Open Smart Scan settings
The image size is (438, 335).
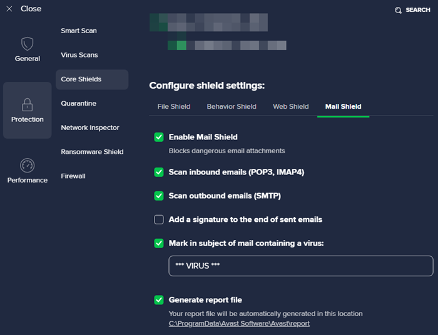pos(79,31)
